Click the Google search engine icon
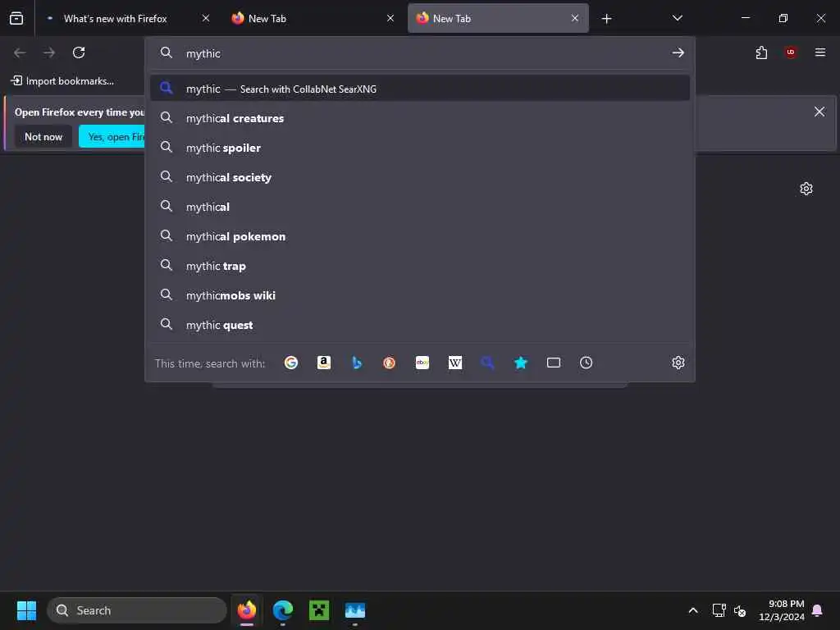The image size is (840, 630). tap(291, 363)
